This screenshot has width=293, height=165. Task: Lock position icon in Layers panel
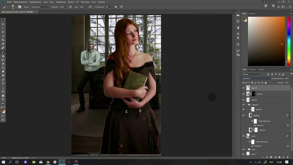259,82
